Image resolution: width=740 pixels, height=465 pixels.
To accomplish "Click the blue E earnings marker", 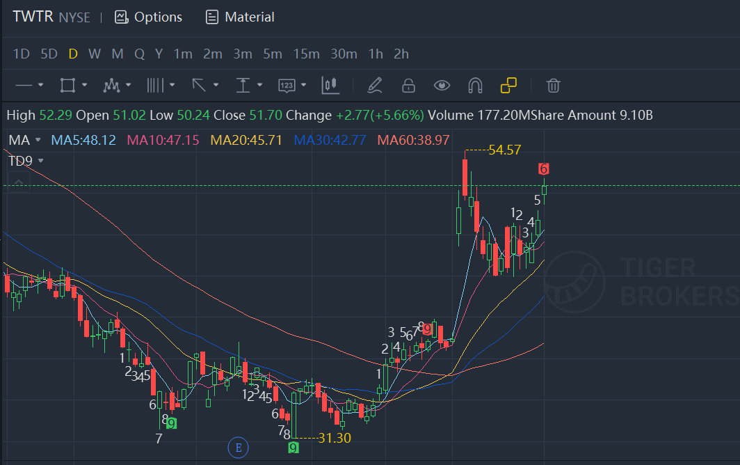I will (x=239, y=448).
